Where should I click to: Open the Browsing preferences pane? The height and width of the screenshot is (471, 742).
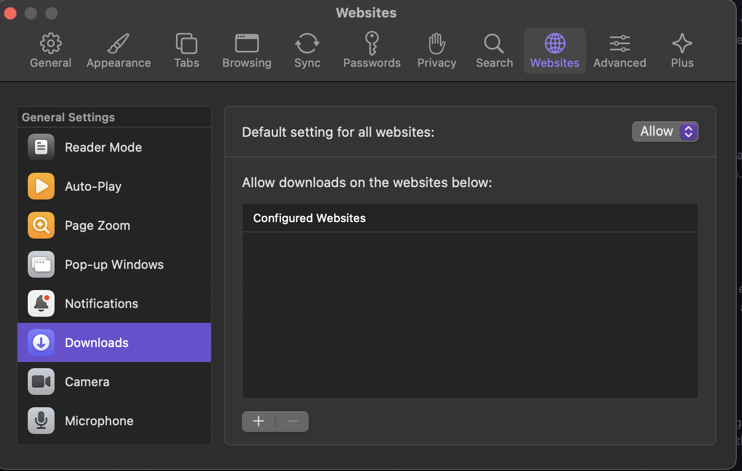tap(246, 51)
